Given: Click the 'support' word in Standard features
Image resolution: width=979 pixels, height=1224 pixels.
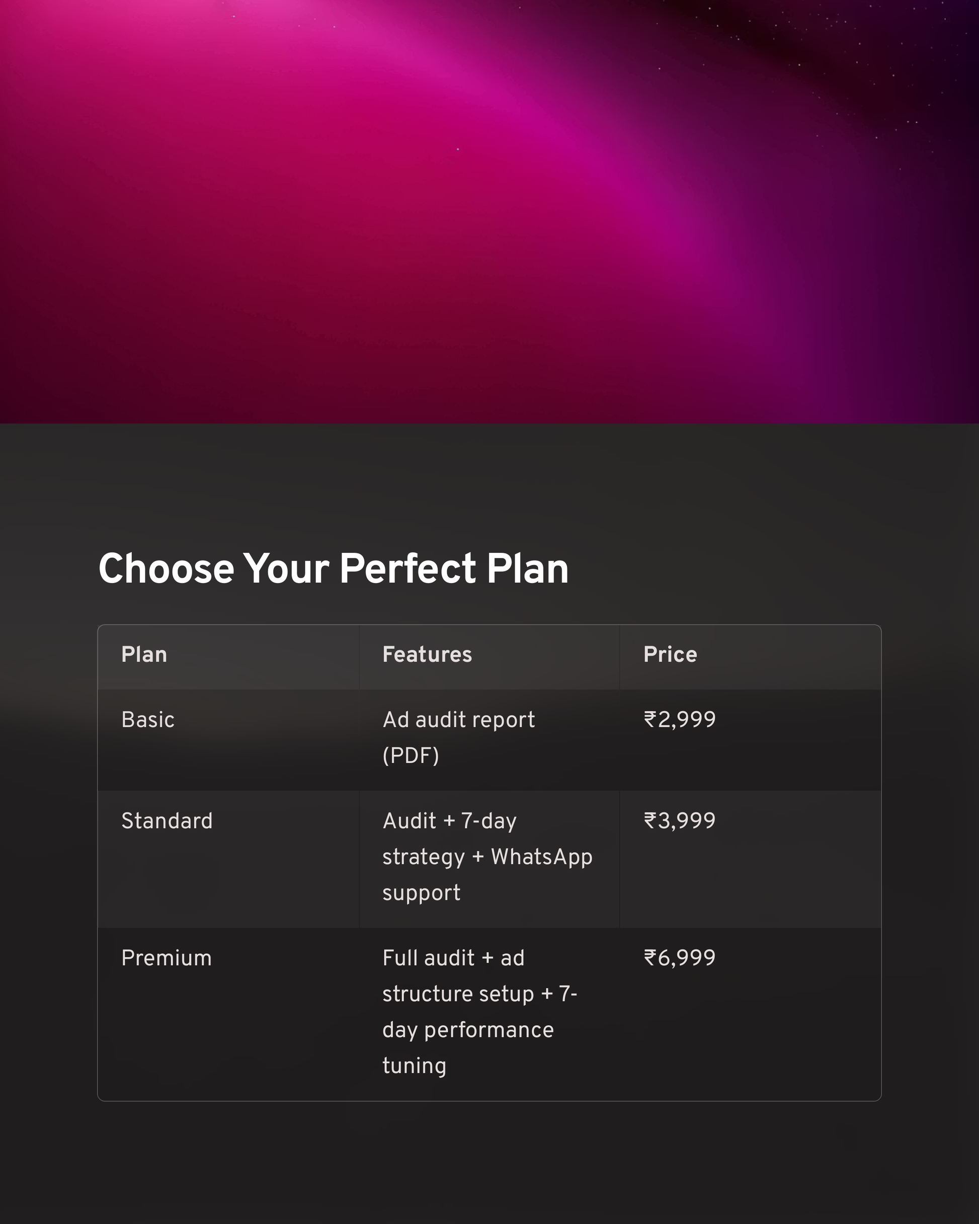Looking at the screenshot, I should [422, 893].
